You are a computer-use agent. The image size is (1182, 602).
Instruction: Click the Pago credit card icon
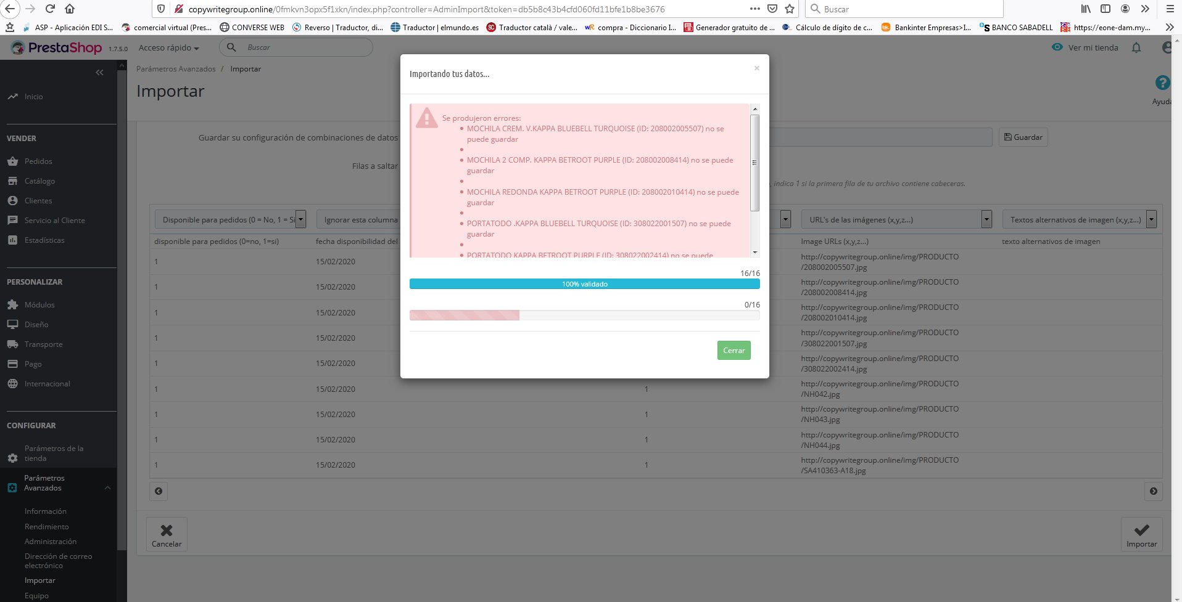click(12, 364)
